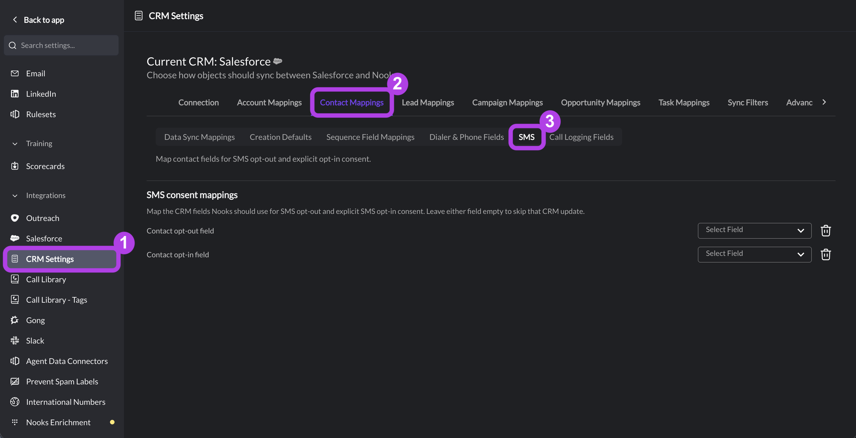
Task: Click the search magnifier icon
Action: click(13, 45)
